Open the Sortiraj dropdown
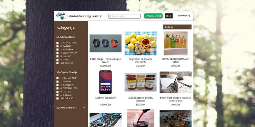Screen dimensions: 255x127 [177, 27]
